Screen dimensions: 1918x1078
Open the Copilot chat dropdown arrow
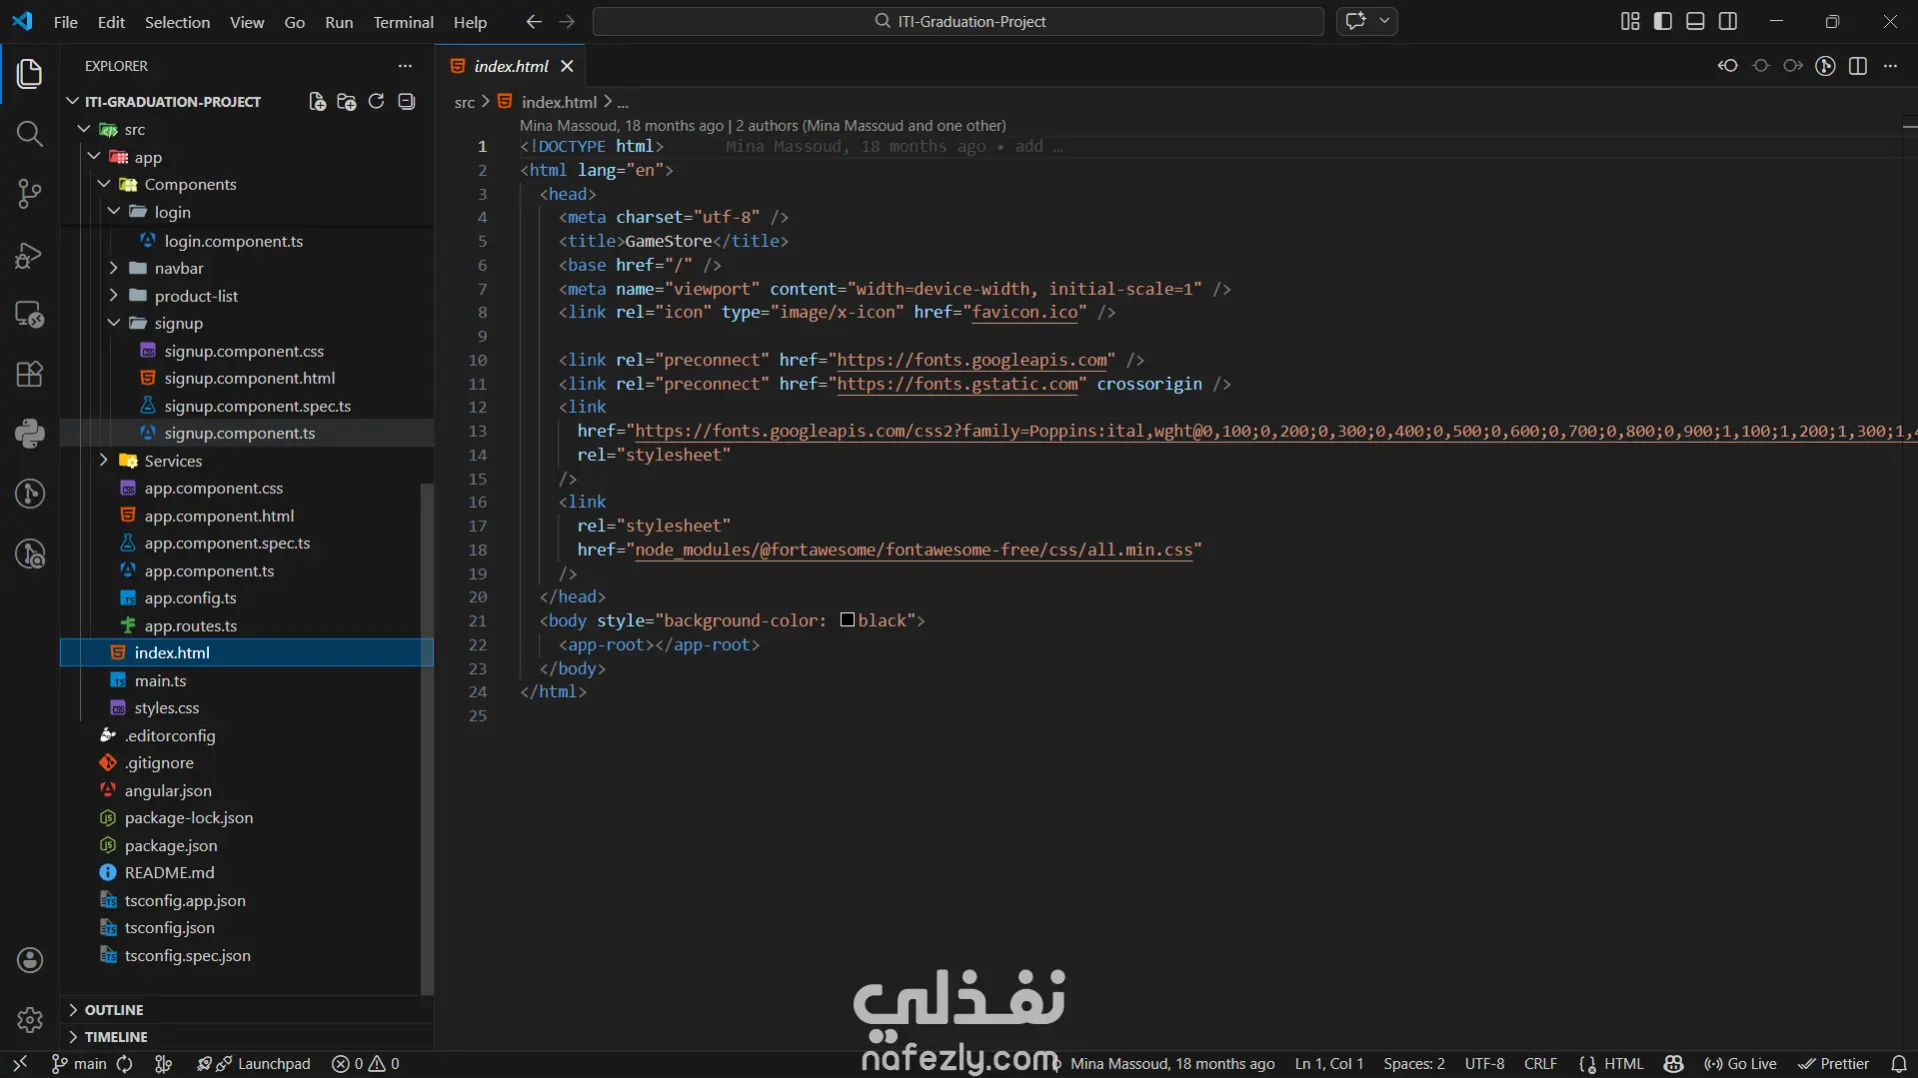(1384, 22)
